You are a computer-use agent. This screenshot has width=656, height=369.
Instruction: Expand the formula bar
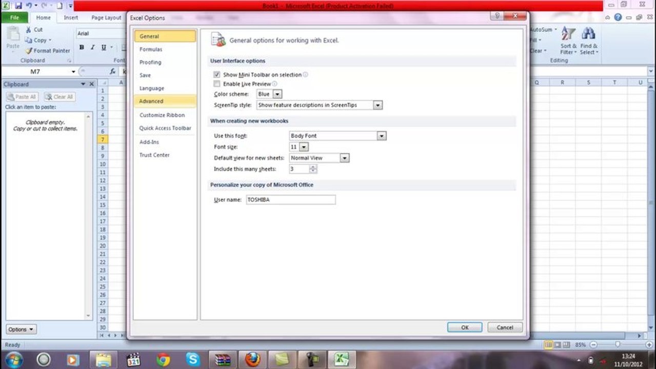[650, 72]
